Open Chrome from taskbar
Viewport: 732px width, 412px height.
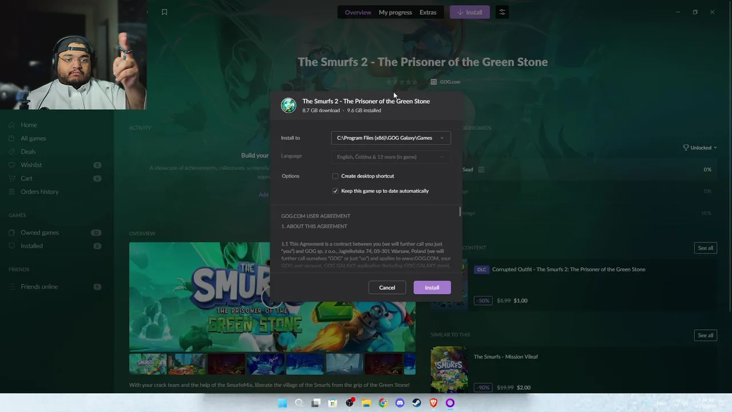click(x=383, y=403)
